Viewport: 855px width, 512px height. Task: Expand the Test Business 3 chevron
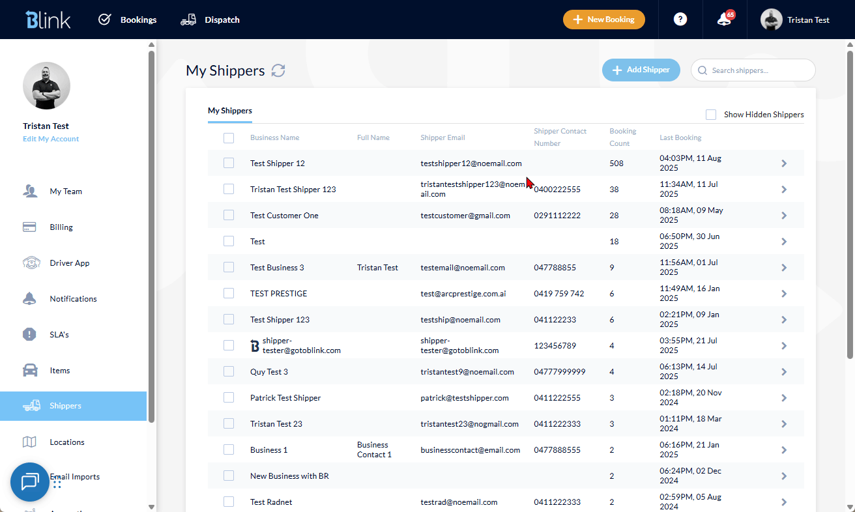click(784, 268)
